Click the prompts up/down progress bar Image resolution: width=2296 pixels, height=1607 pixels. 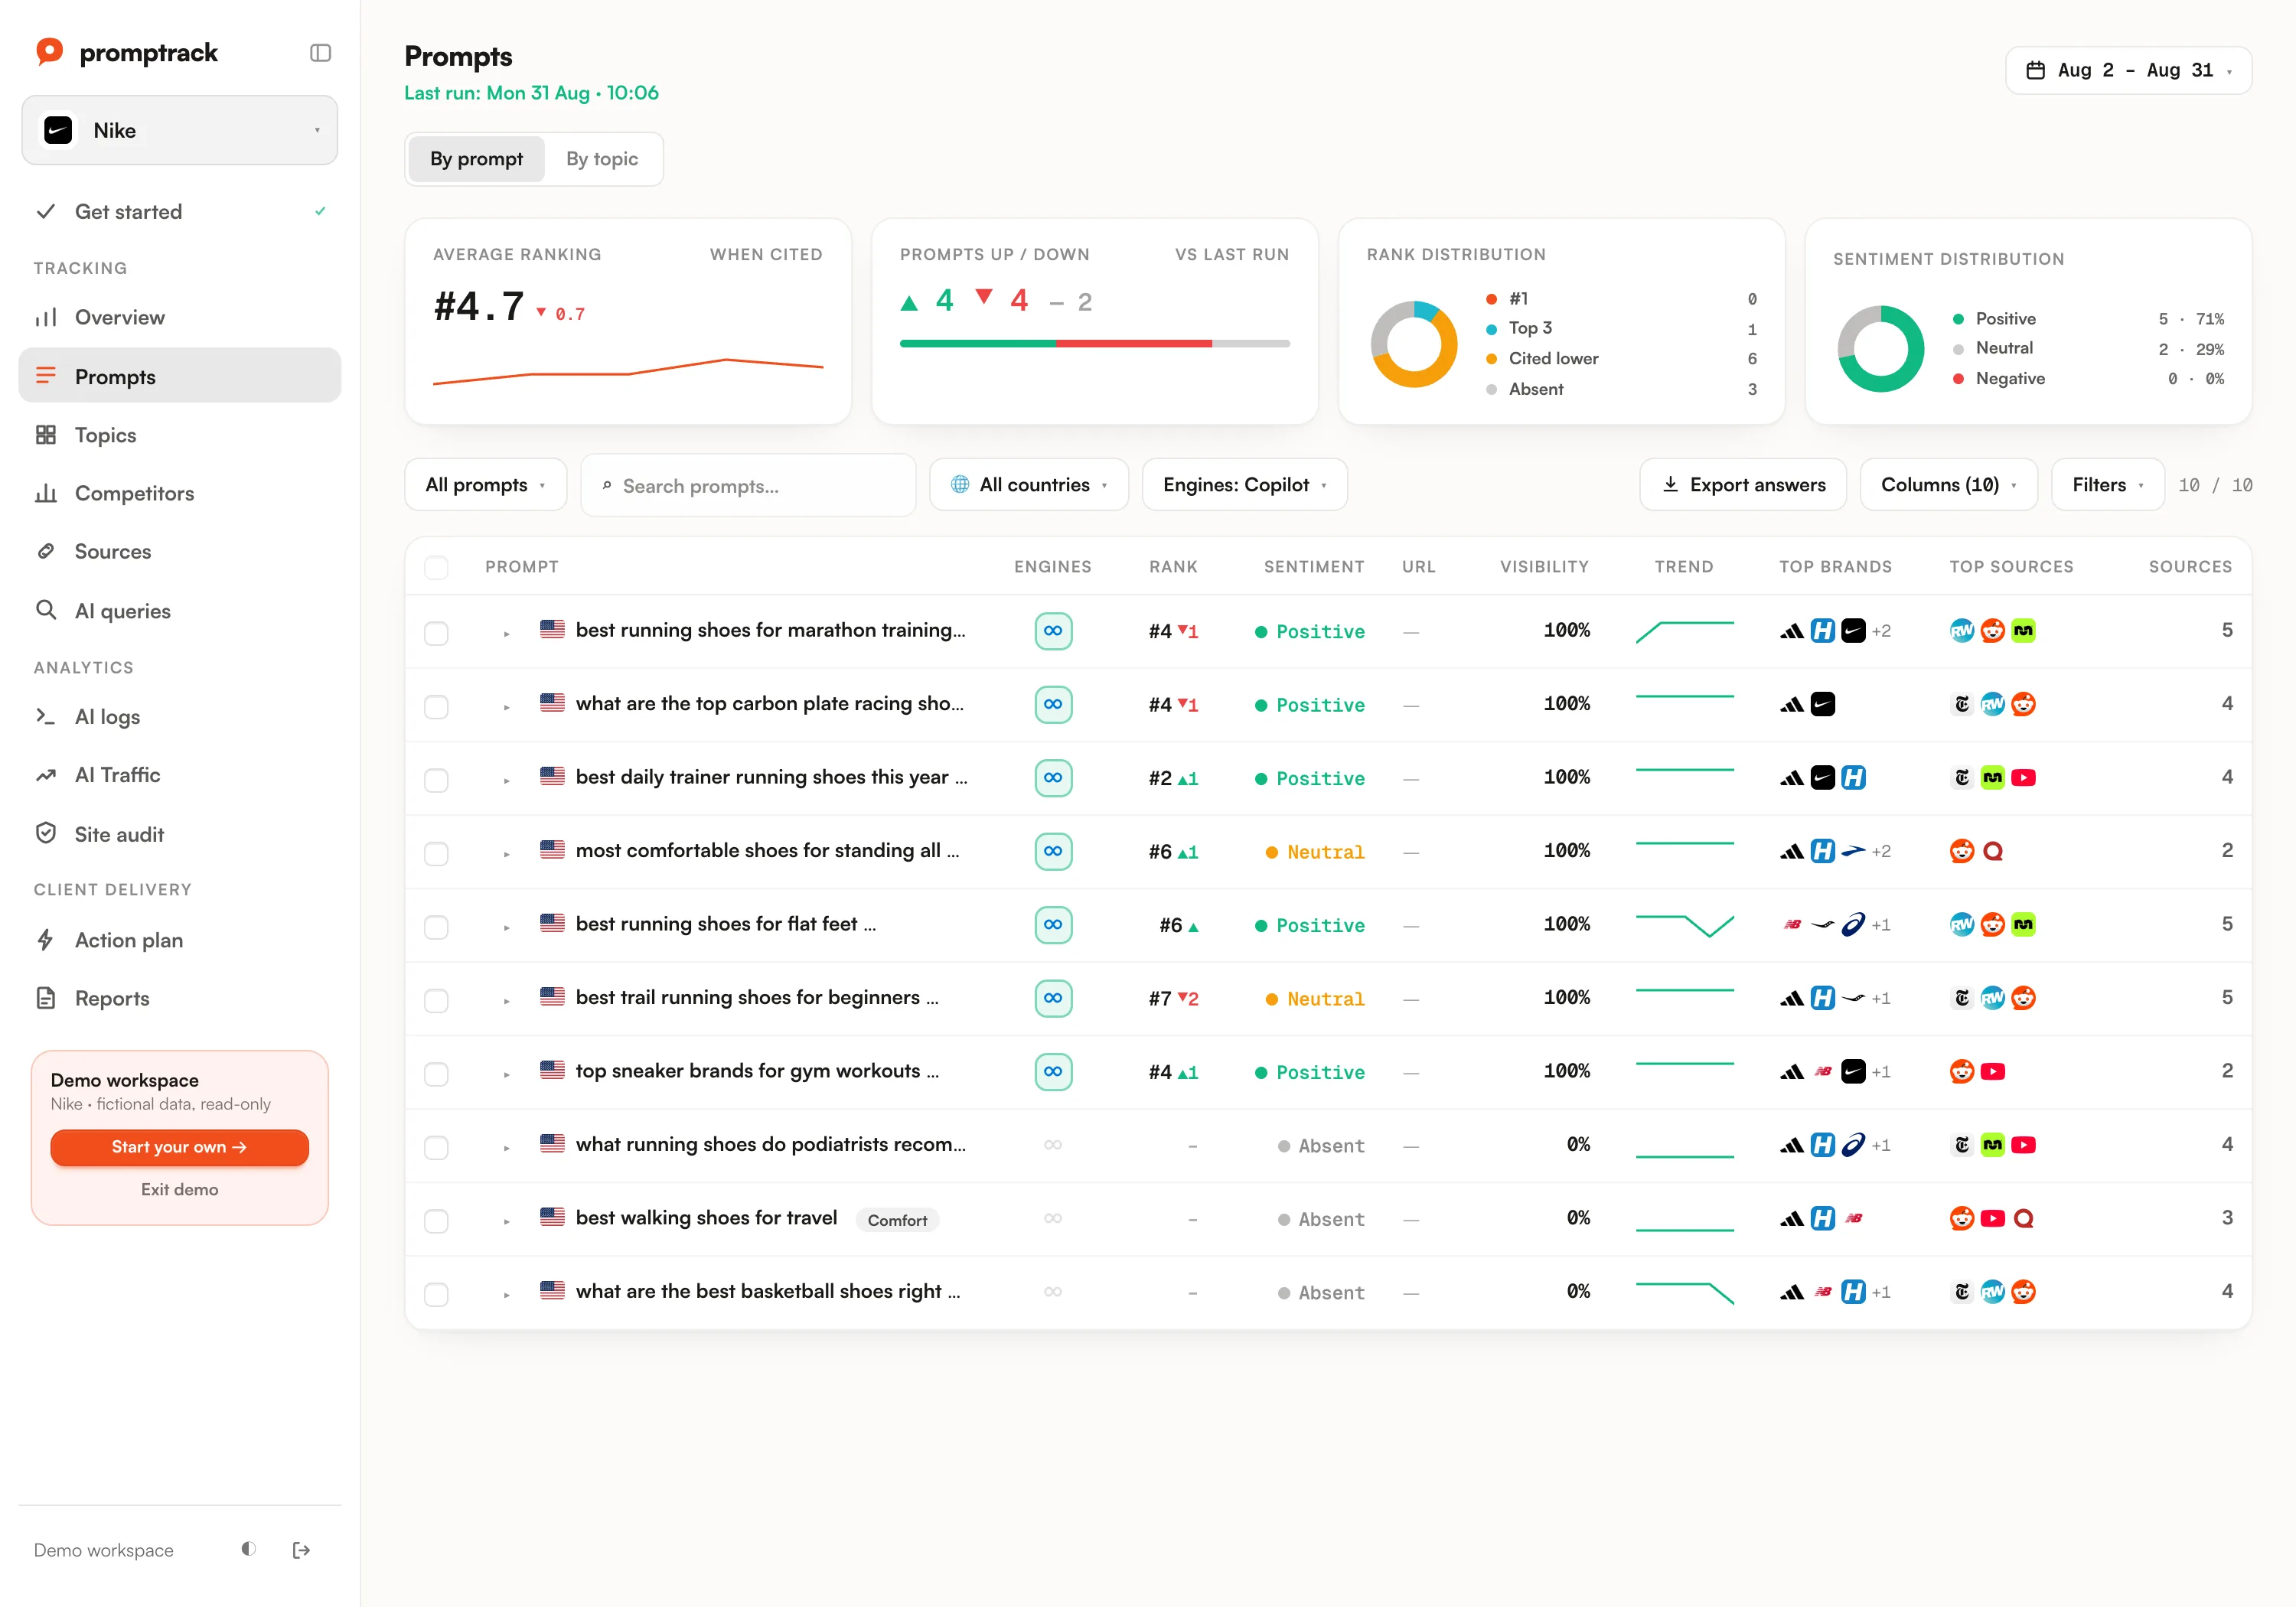click(x=1095, y=343)
